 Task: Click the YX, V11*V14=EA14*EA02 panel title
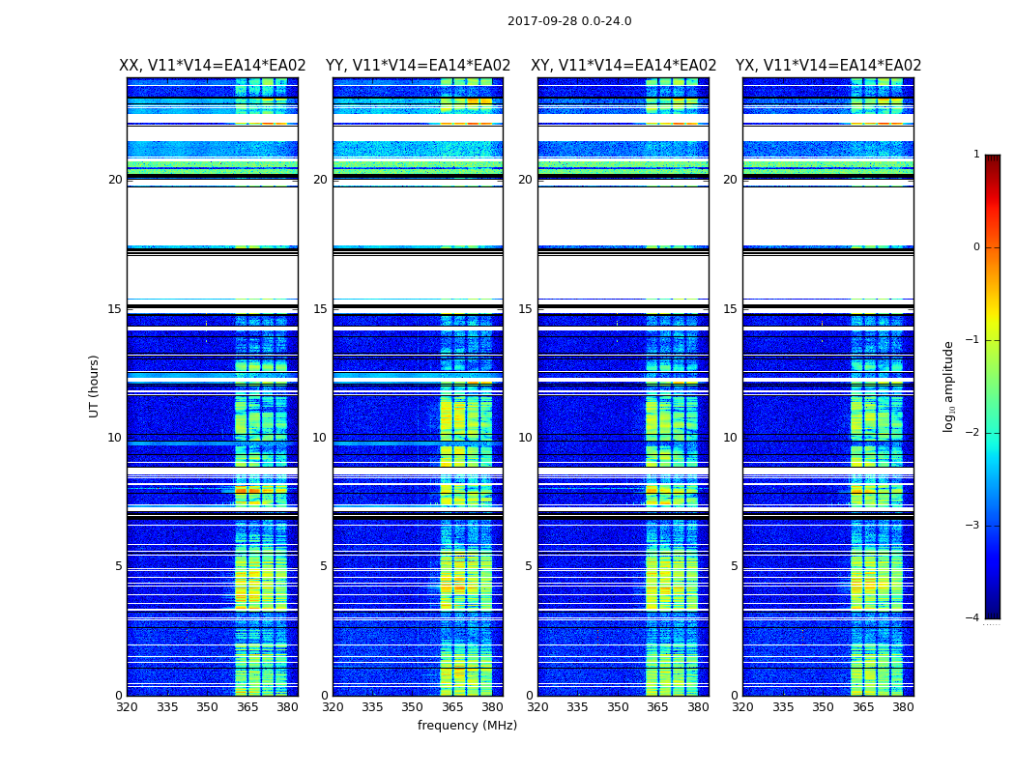pos(828,66)
